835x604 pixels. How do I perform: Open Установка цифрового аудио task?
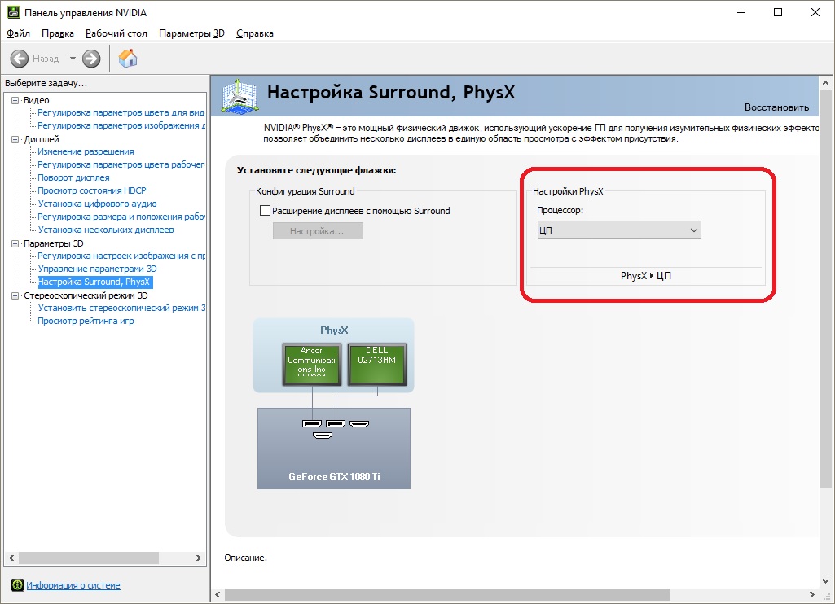97,204
